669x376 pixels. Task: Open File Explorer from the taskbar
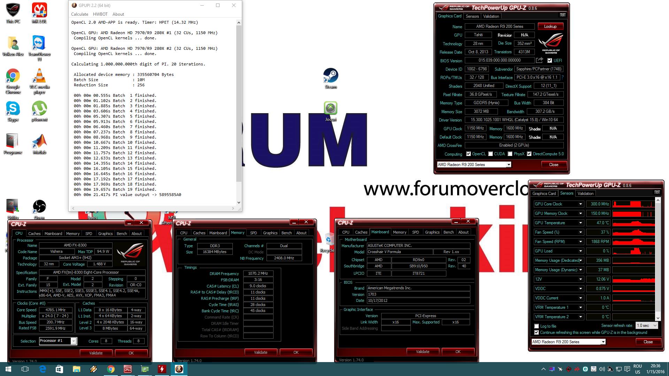[76, 369]
